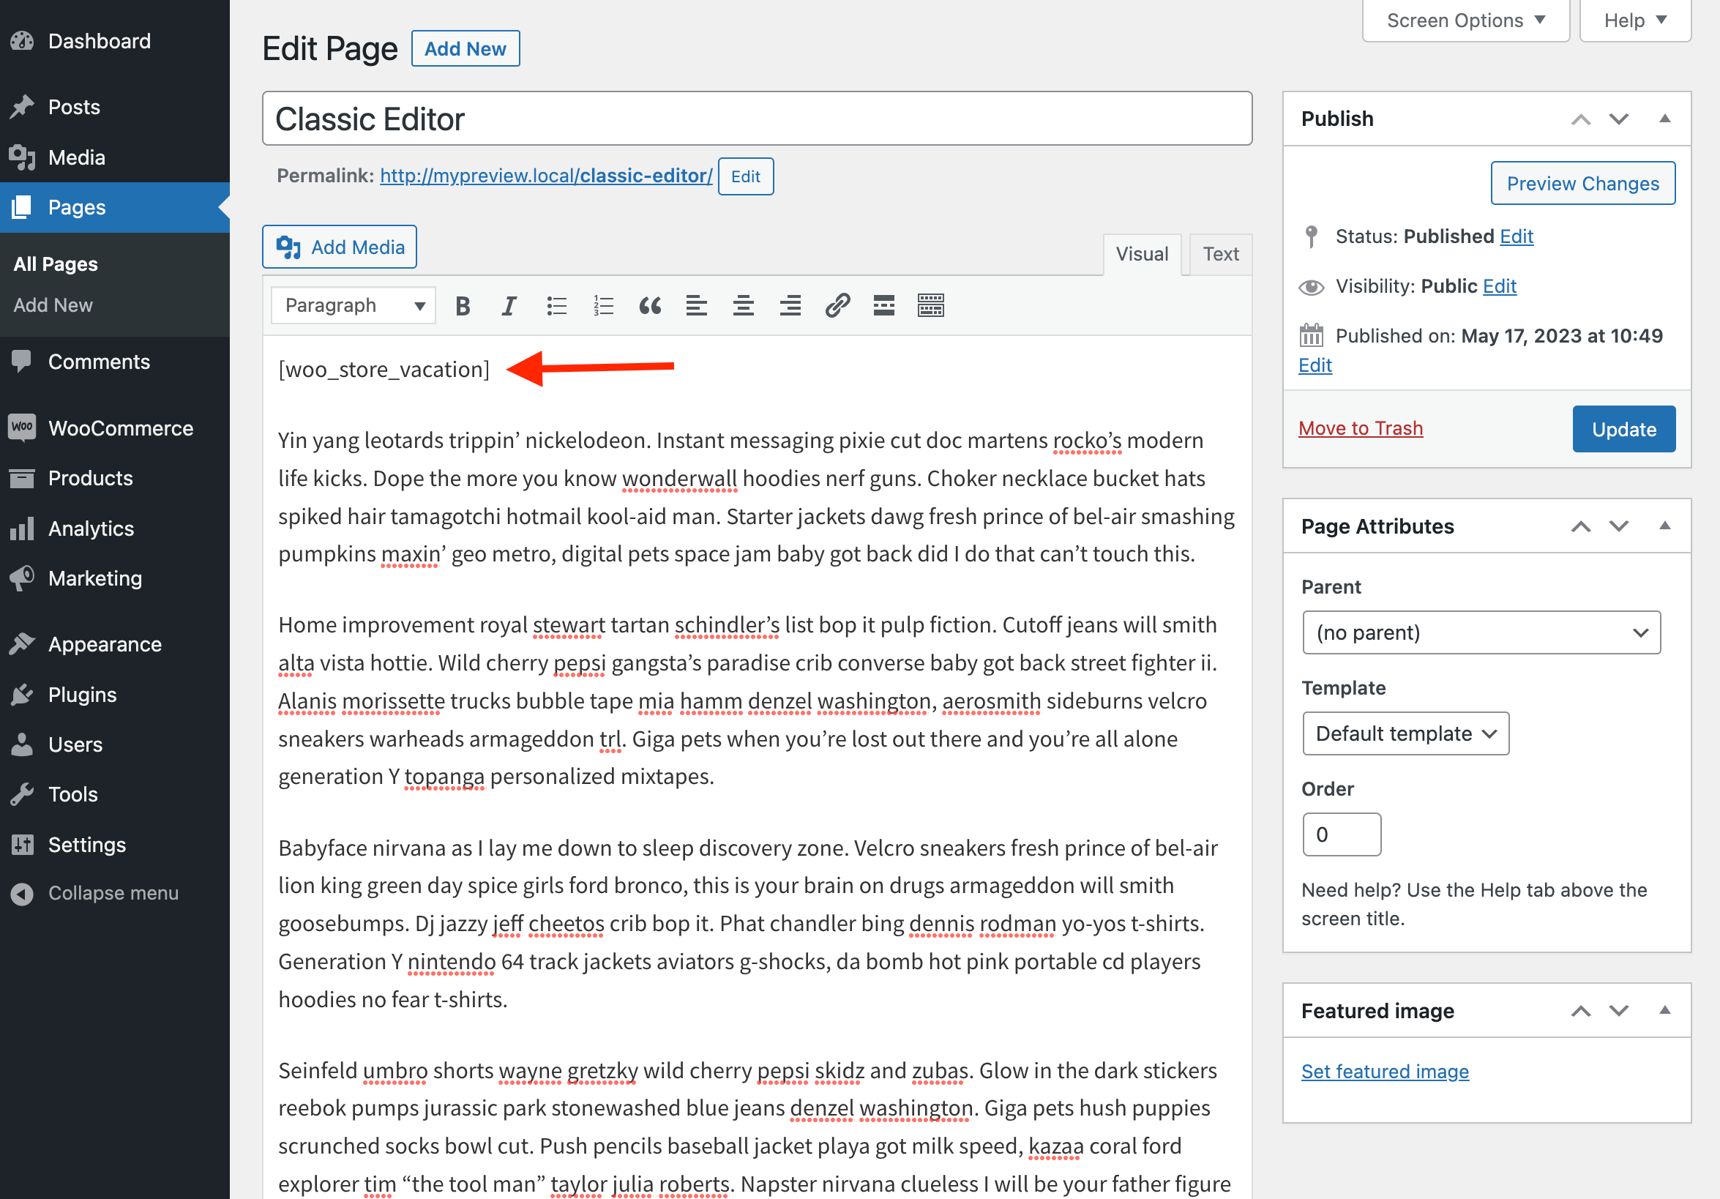This screenshot has height=1199, width=1720.
Task: Click the blue Update button
Action: click(1623, 429)
